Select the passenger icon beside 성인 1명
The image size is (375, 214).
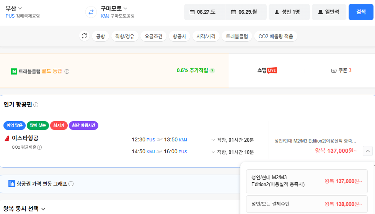coord(277,12)
